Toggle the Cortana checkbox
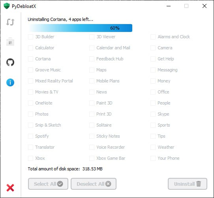 click(30, 59)
